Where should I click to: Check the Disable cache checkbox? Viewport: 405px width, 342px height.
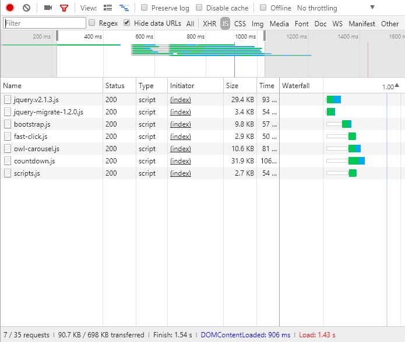199,8
